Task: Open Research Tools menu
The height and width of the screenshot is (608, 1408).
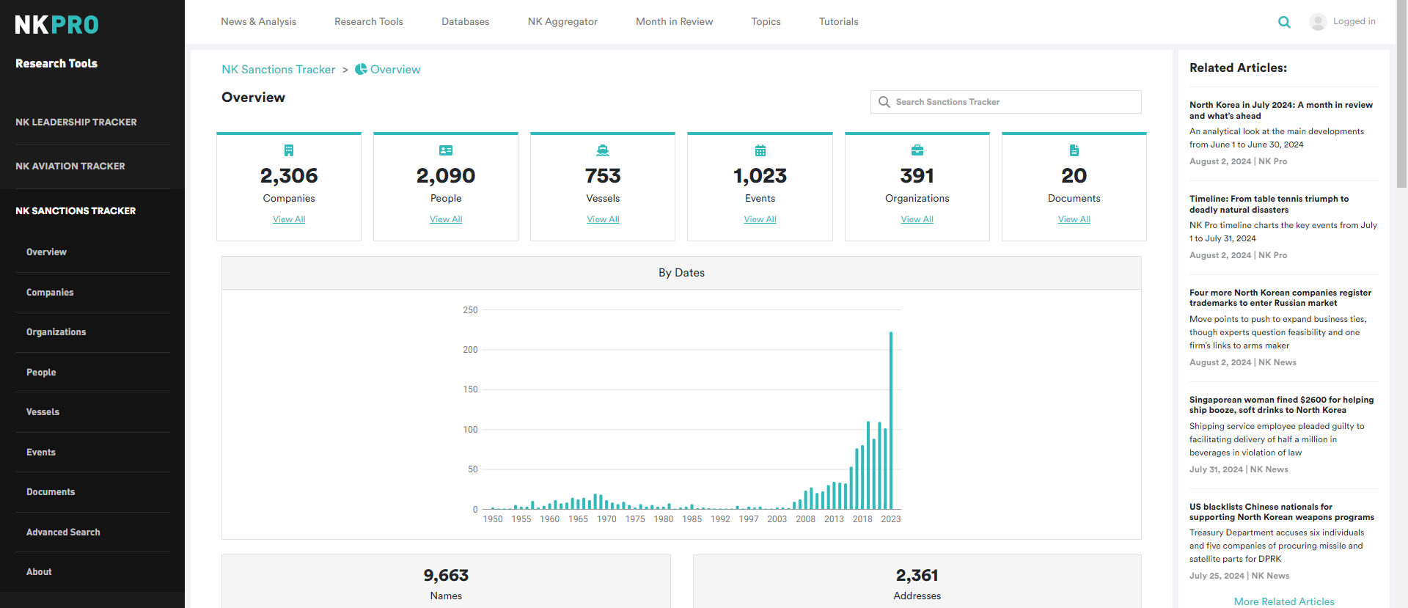Action: point(369,21)
